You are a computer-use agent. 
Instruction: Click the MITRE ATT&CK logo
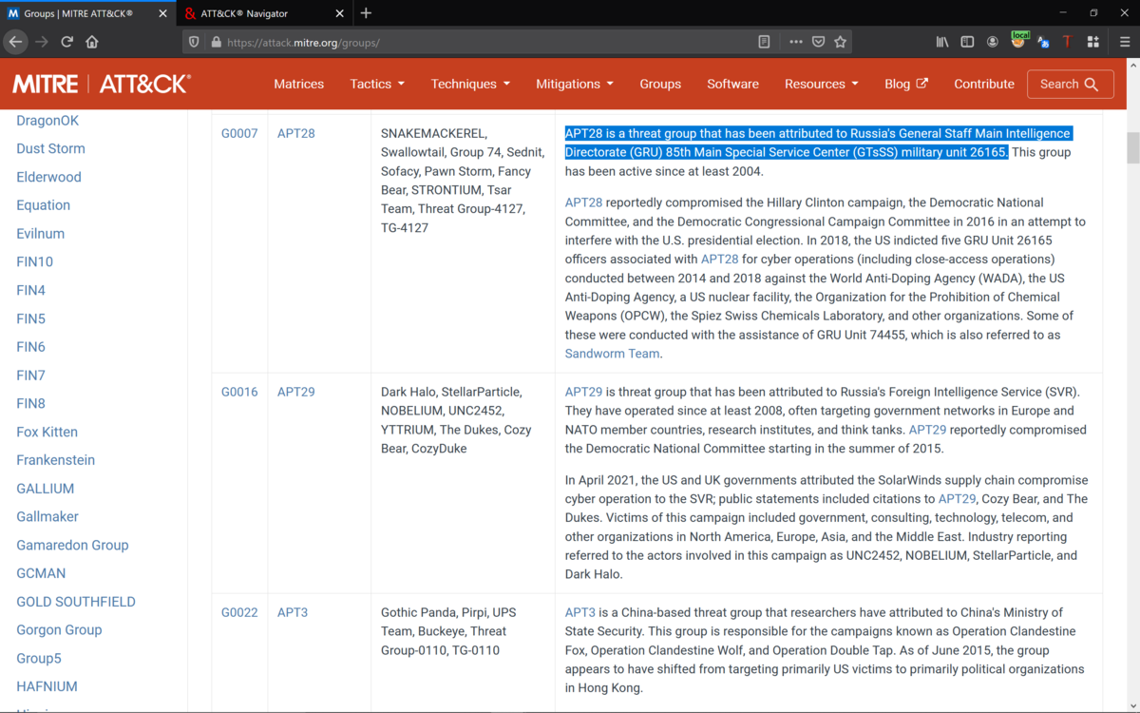[102, 84]
